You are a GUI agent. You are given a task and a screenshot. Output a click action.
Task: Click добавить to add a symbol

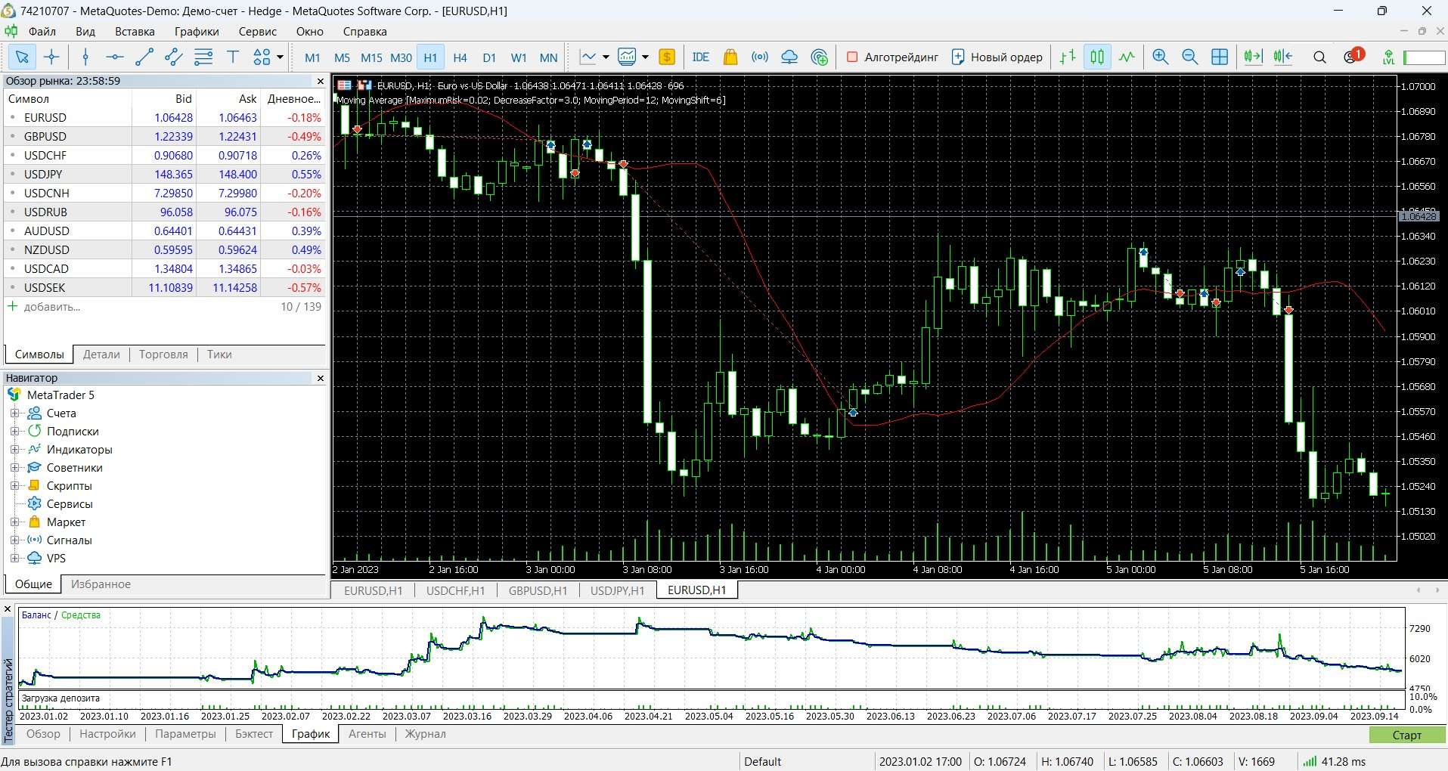(51, 307)
